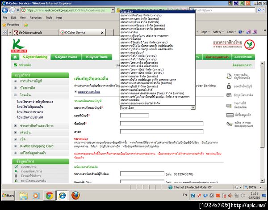
Task: Open the โอนเงินต่างธนาคาร sidebar link
Action: pyautogui.click(x=30, y=112)
